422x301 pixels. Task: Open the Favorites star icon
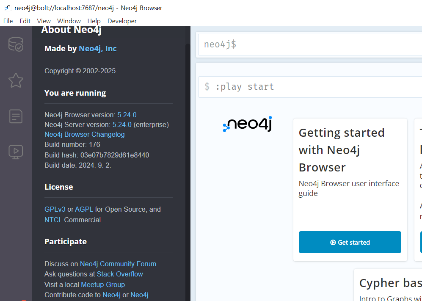pyautogui.click(x=16, y=80)
